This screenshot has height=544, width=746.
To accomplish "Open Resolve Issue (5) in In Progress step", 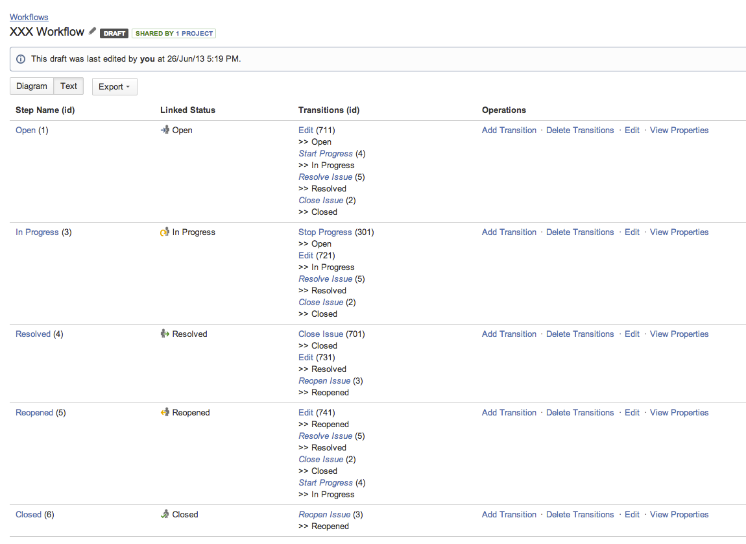I will [x=326, y=278].
